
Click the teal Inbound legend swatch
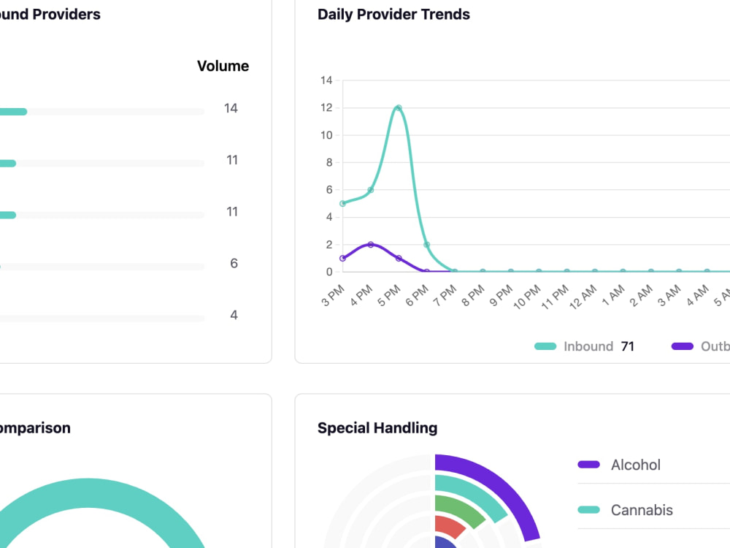[x=545, y=346]
